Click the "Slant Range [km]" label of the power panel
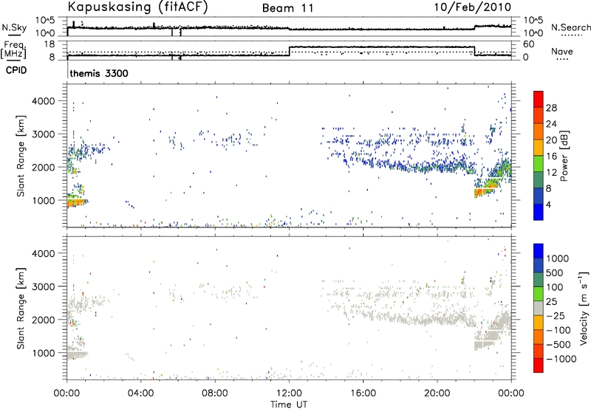 (x=21, y=156)
